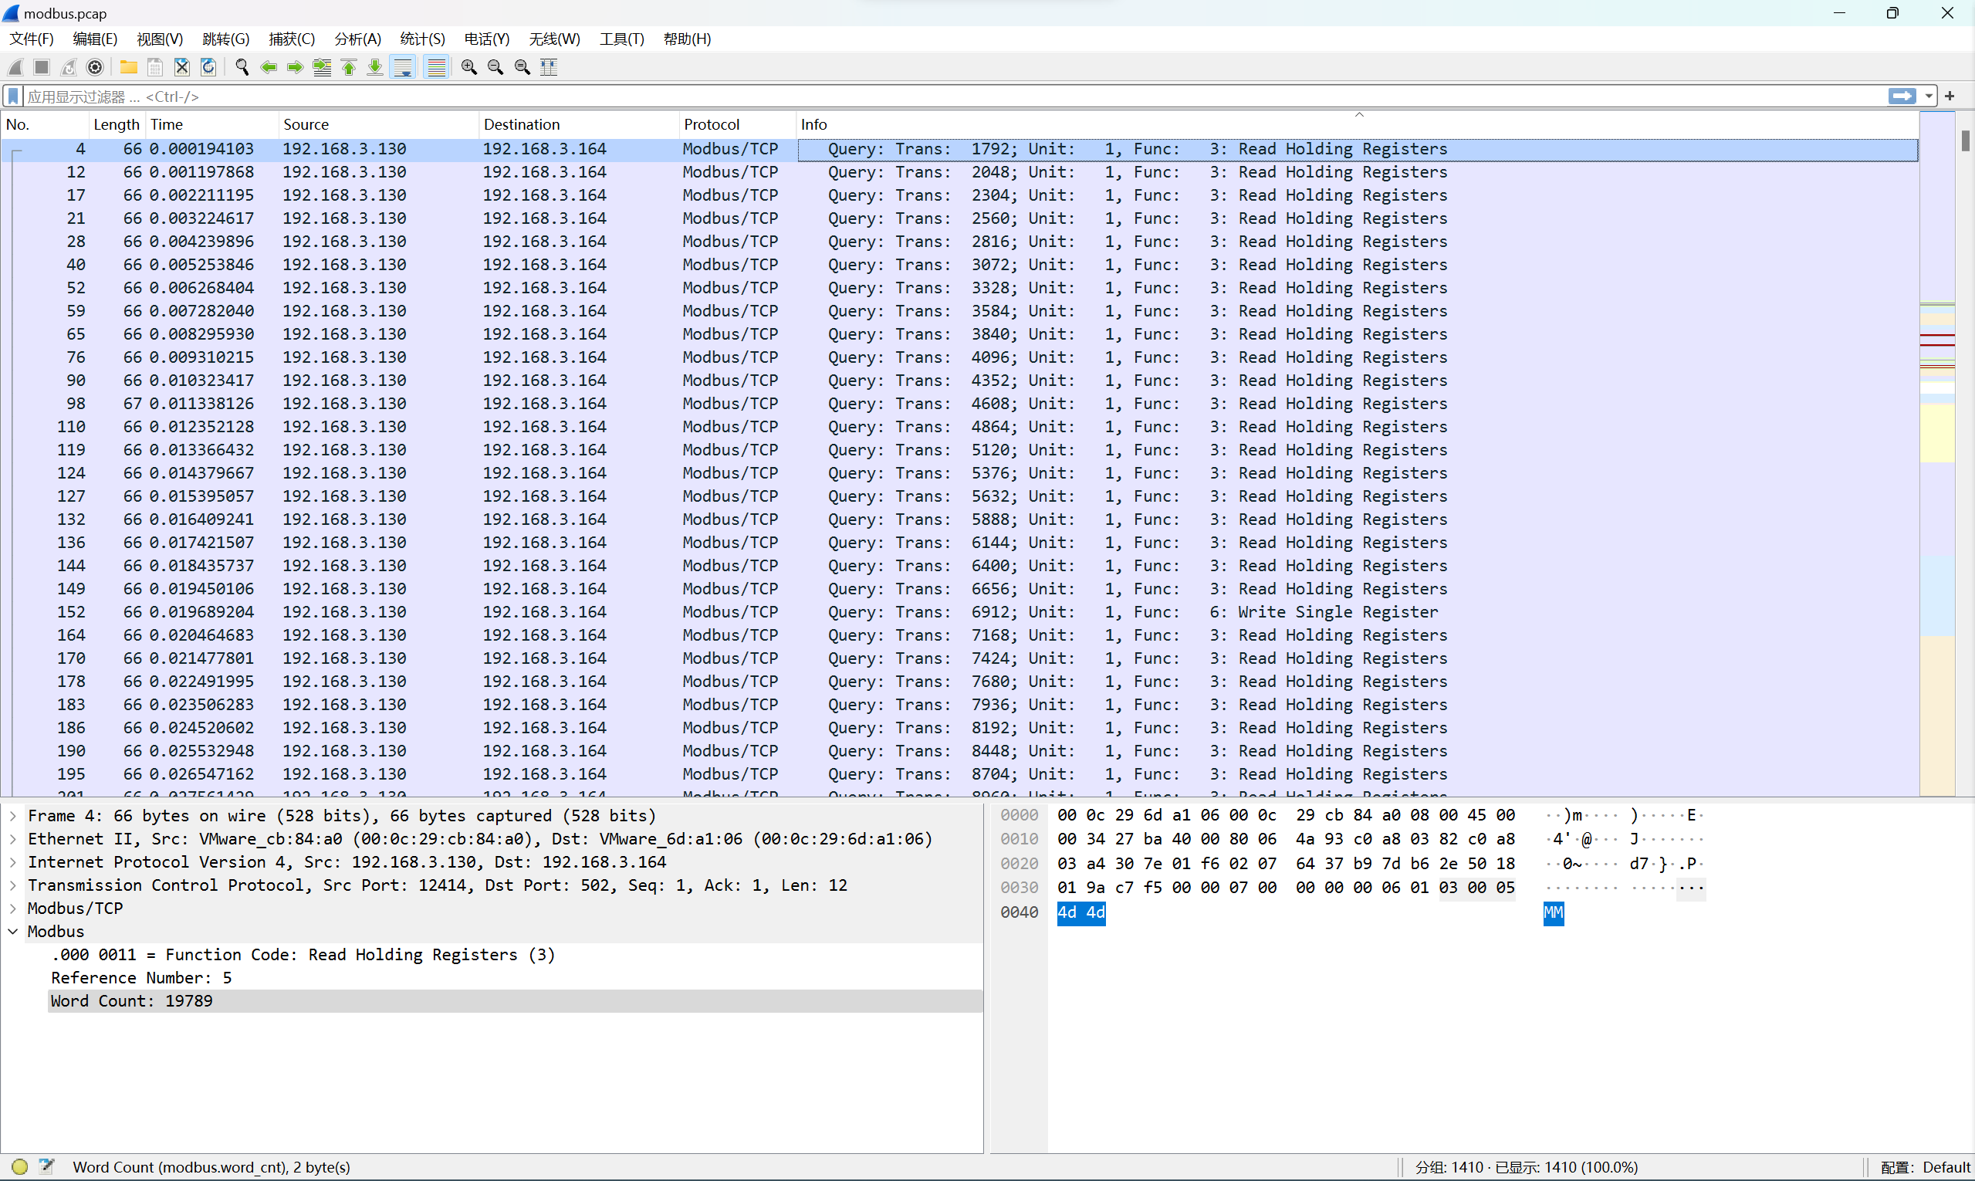Click the expert info circle in status bar
This screenshot has height=1181, width=1975.
[20, 1166]
